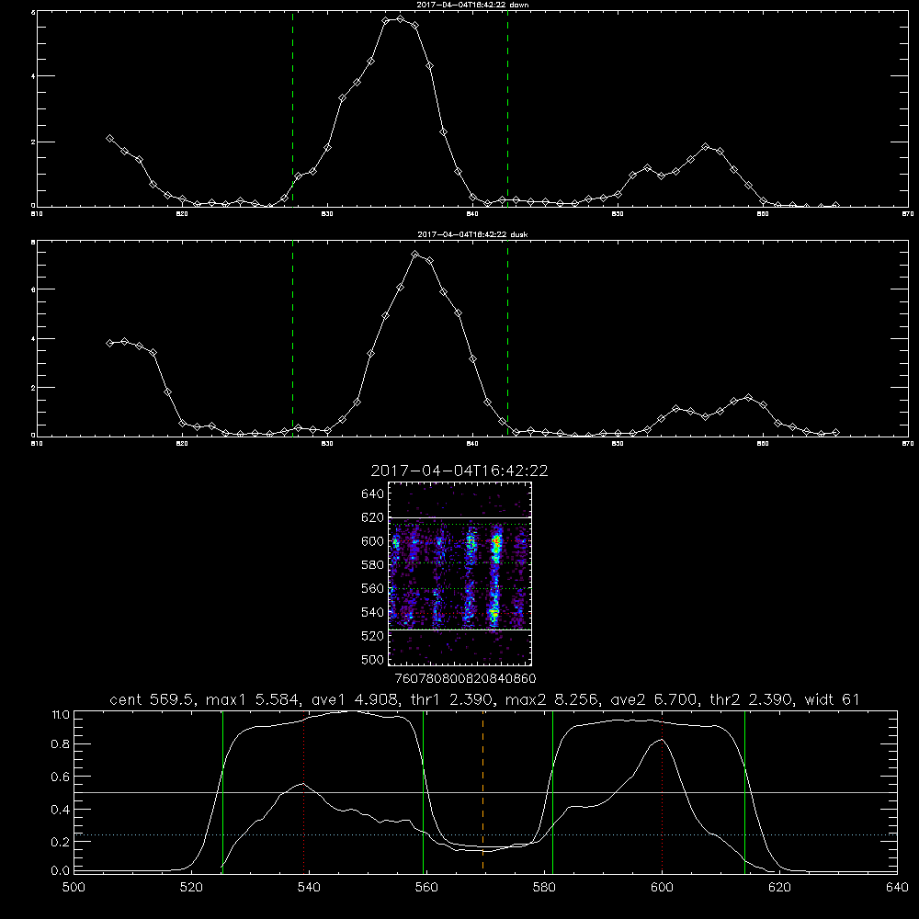Select the 'max2 8.256' value in stats line

[550, 699]
